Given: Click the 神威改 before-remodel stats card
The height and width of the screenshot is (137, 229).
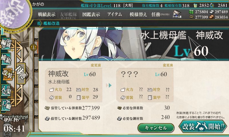Looking at the screenshot, I should [x=74, y=85].
